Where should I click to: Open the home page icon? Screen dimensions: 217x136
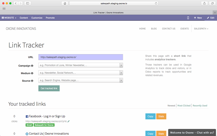pos(65,3)
